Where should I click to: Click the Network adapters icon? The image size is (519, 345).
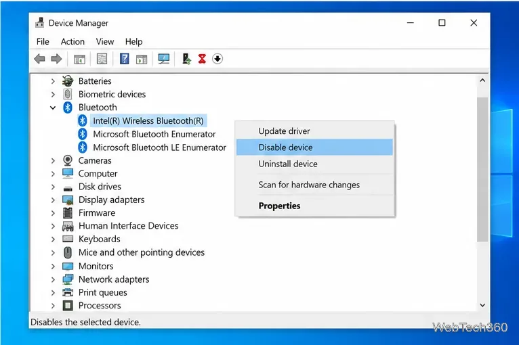68,279
